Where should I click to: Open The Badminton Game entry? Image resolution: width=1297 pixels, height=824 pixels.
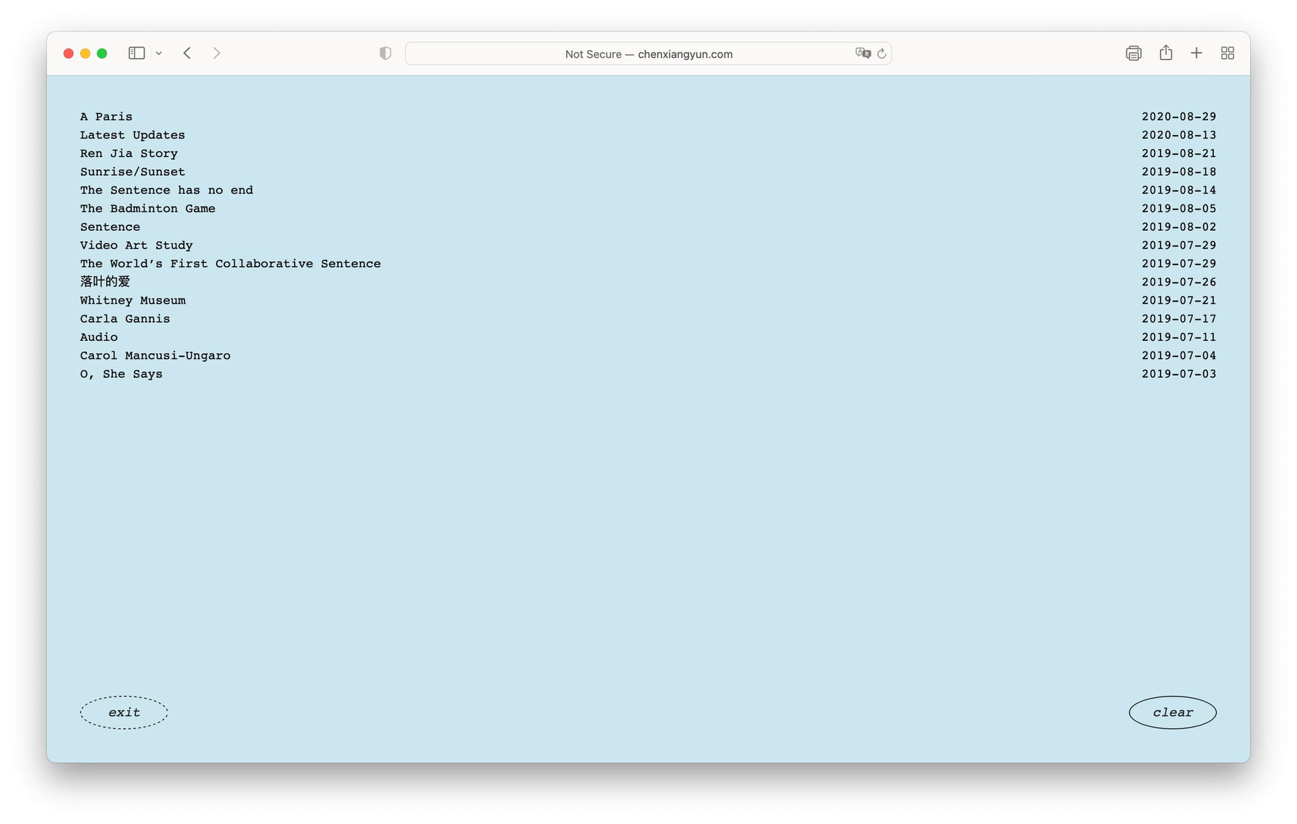point(147,209)
